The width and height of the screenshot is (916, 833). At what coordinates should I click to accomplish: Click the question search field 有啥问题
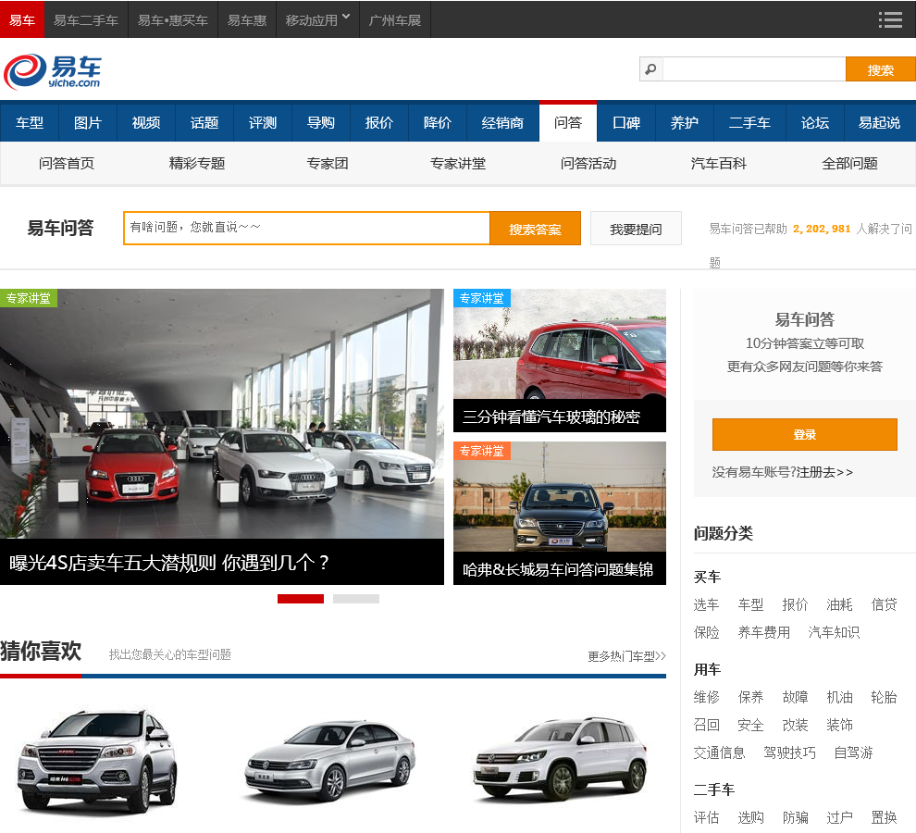[x=306, y=228]
